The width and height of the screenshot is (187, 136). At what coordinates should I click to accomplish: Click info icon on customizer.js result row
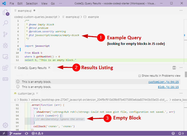(18, 81)
